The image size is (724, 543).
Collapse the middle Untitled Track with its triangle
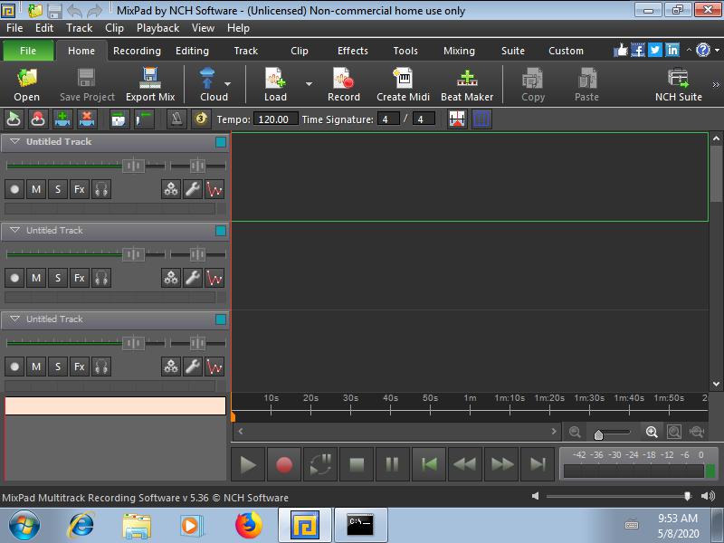click(14, 230)
